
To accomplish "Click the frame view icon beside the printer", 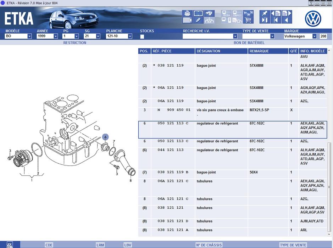I will (x=198, y=13).
